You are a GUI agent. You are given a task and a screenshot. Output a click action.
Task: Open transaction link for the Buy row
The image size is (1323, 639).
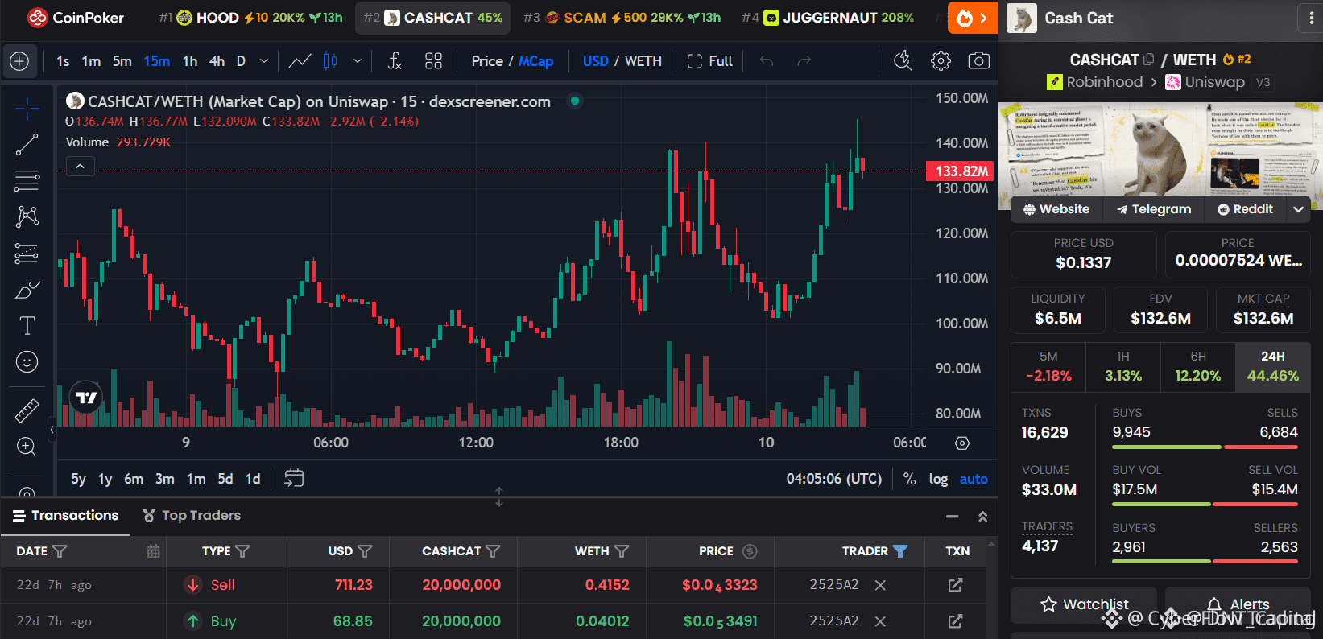(956, 621)
